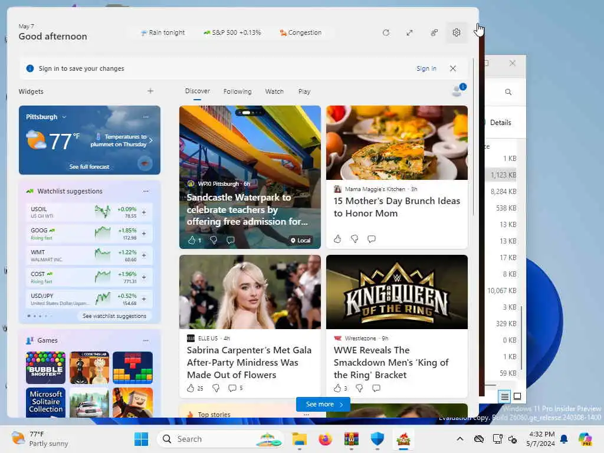Open the taskbar weather widget button

coord(40,439)
